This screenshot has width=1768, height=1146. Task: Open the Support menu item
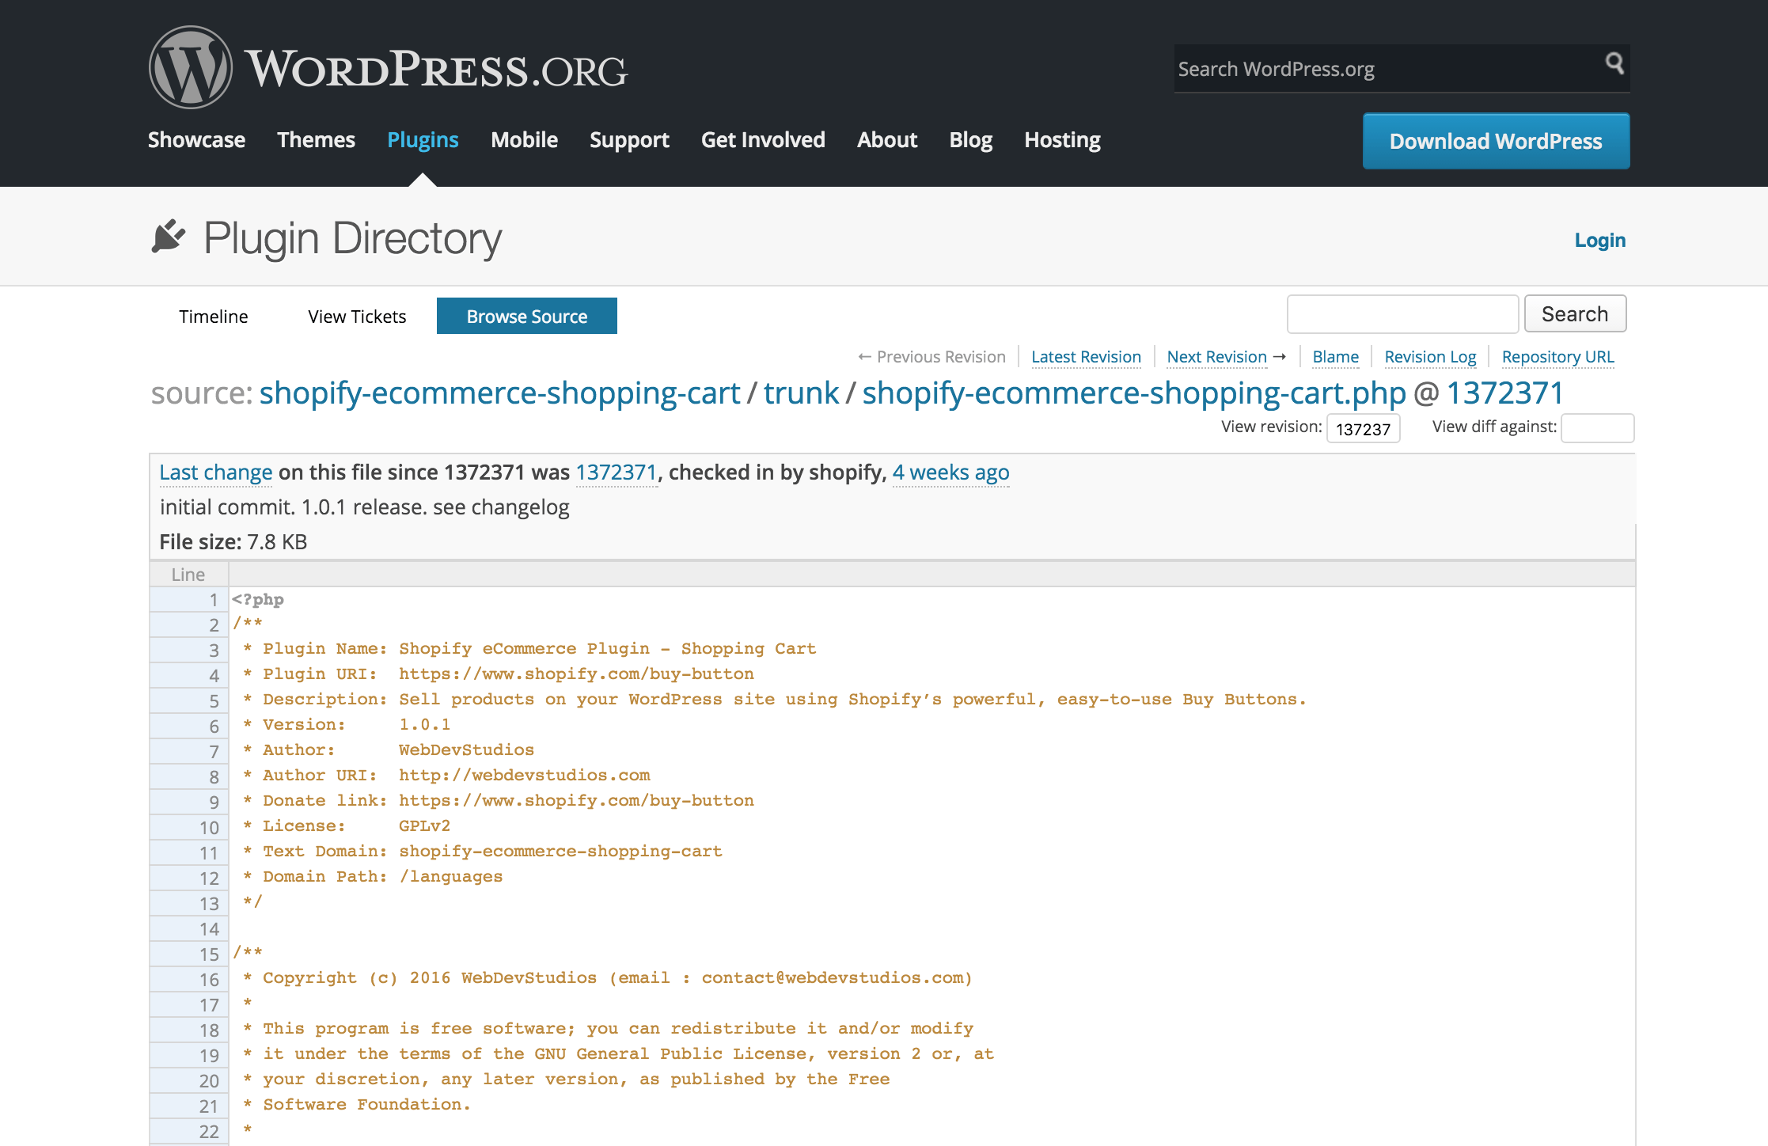point(629,140)
